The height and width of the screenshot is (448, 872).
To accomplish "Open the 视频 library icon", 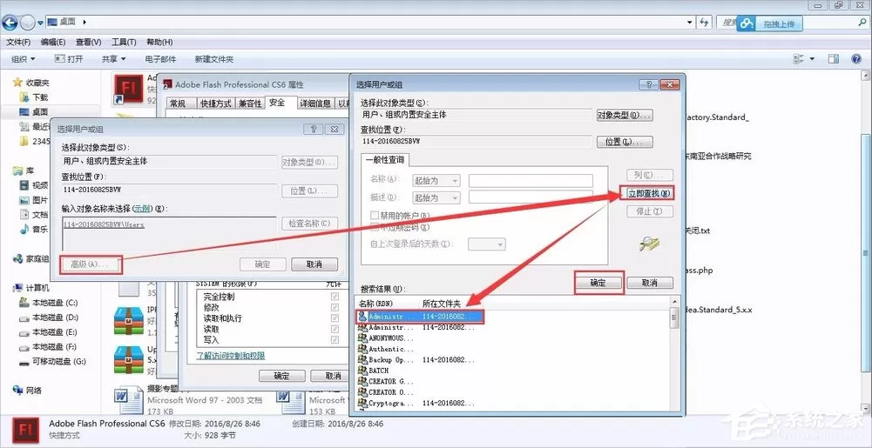I will [x=24, y=185].
